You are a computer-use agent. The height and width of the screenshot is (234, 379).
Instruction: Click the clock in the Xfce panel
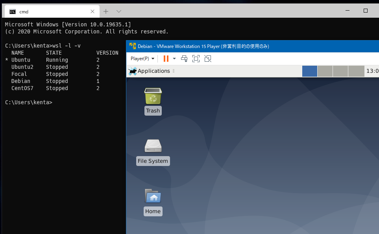pyautogui.click(x=372, y=71)
